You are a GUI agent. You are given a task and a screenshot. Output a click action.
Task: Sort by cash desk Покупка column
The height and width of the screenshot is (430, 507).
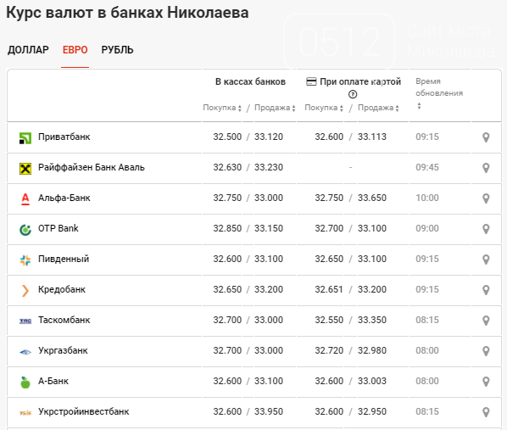222,108
